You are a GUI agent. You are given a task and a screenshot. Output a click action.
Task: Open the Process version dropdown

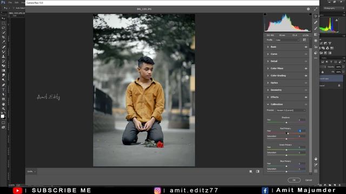click(x=291, y=110)
